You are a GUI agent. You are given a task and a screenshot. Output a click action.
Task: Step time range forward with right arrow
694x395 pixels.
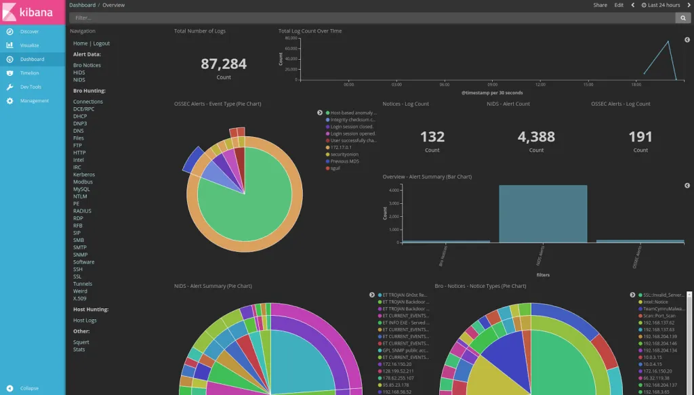point(688,5)
